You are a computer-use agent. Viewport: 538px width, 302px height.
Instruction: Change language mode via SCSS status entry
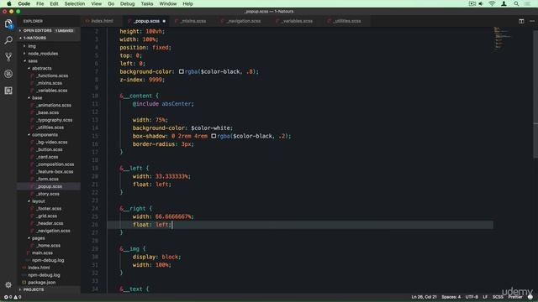(498, 297)
